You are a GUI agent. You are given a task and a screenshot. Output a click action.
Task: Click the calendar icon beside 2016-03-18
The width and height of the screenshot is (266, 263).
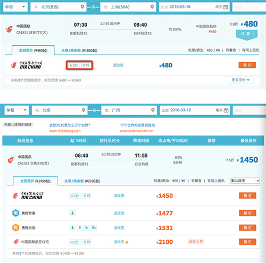coord(226,7)
